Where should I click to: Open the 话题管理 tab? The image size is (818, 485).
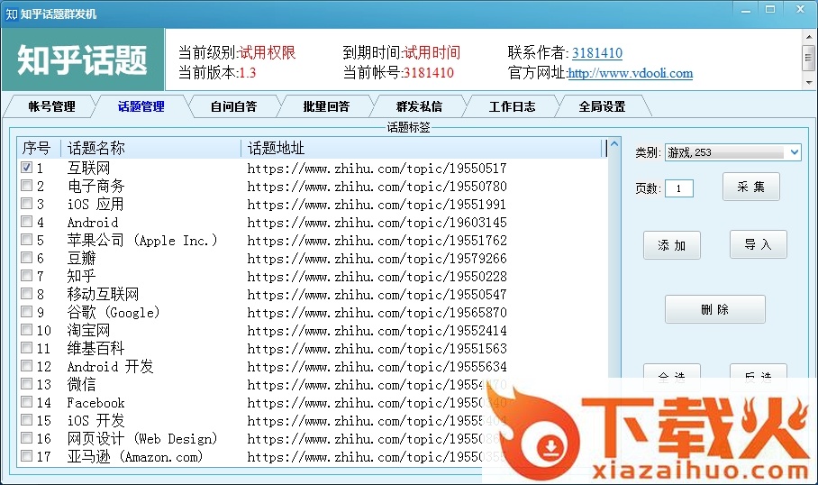pyautogui.click(x=141, y=106)
